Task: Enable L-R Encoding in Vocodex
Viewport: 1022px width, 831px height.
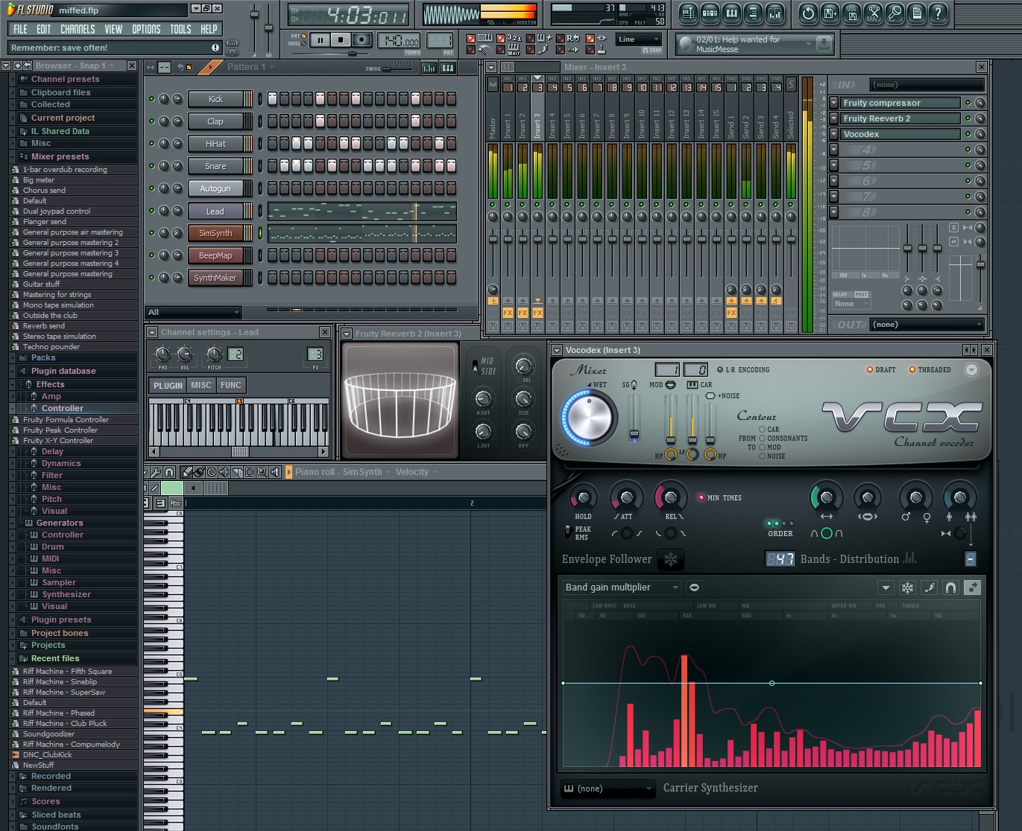Action: coord(720,370)
